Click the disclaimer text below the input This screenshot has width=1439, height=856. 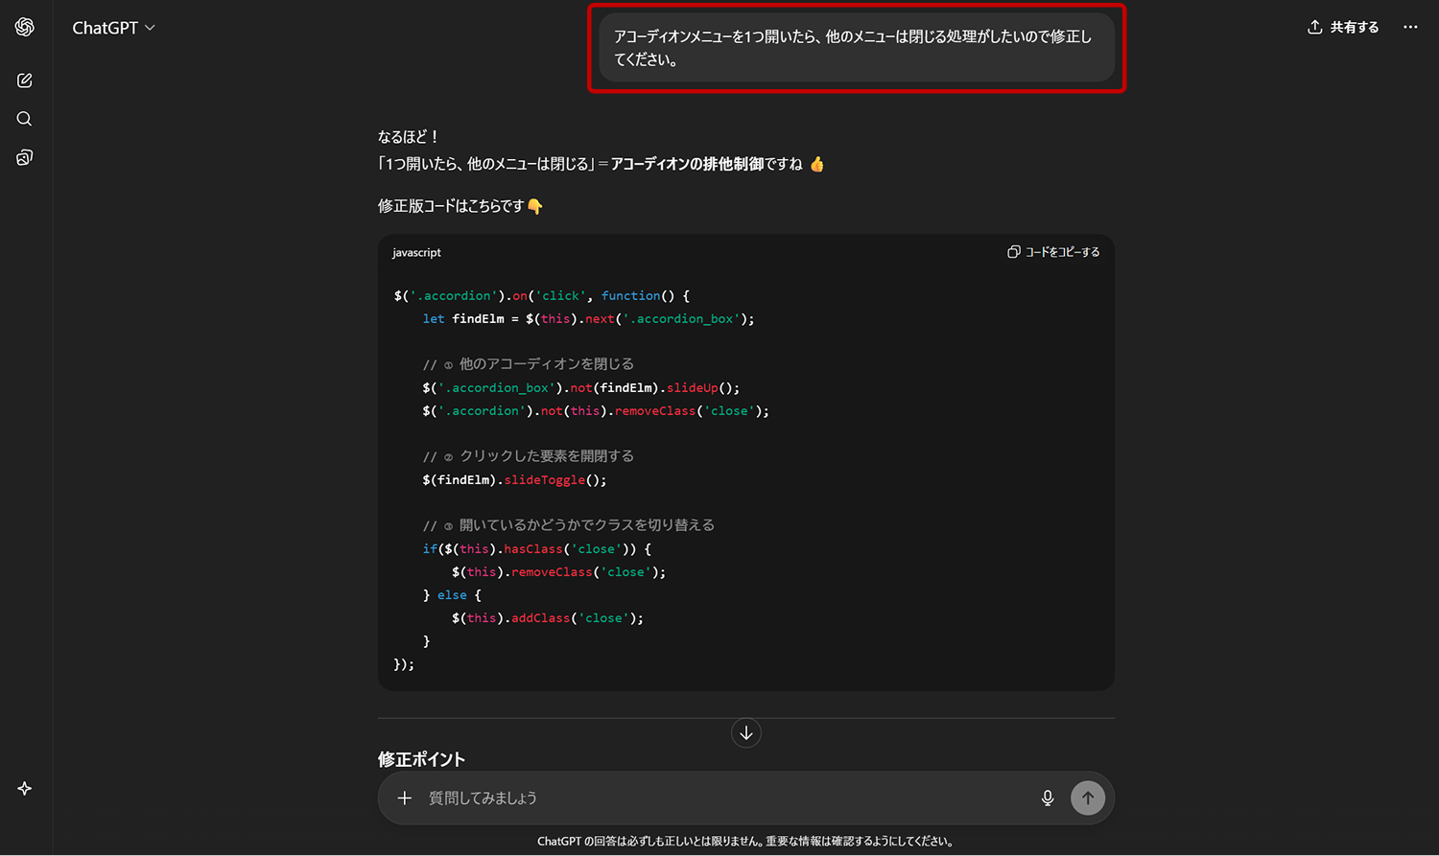(745, 841)
